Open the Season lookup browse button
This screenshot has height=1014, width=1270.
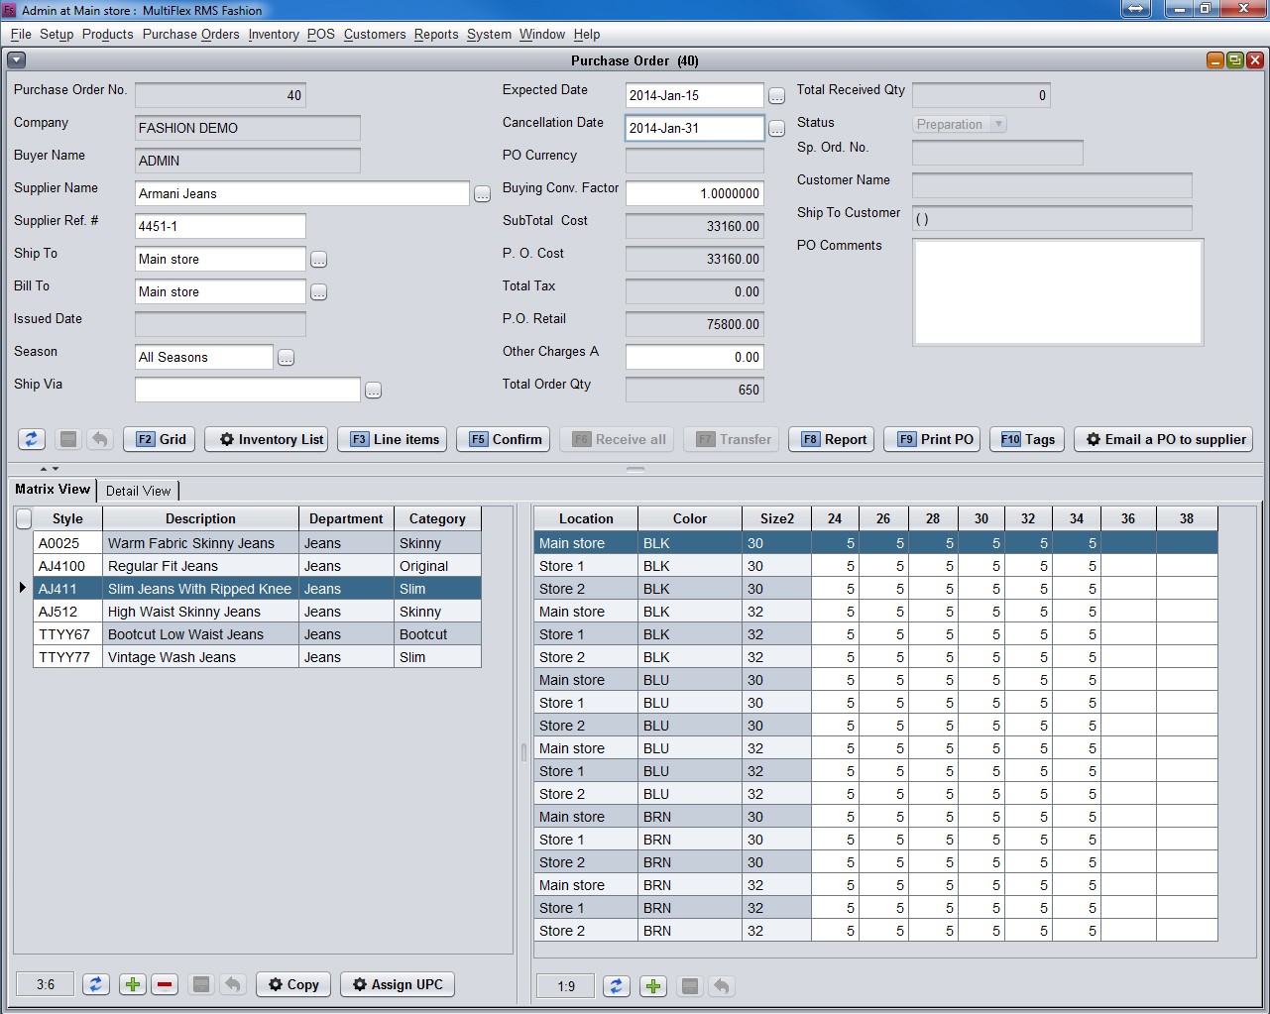tap(286, 357)
